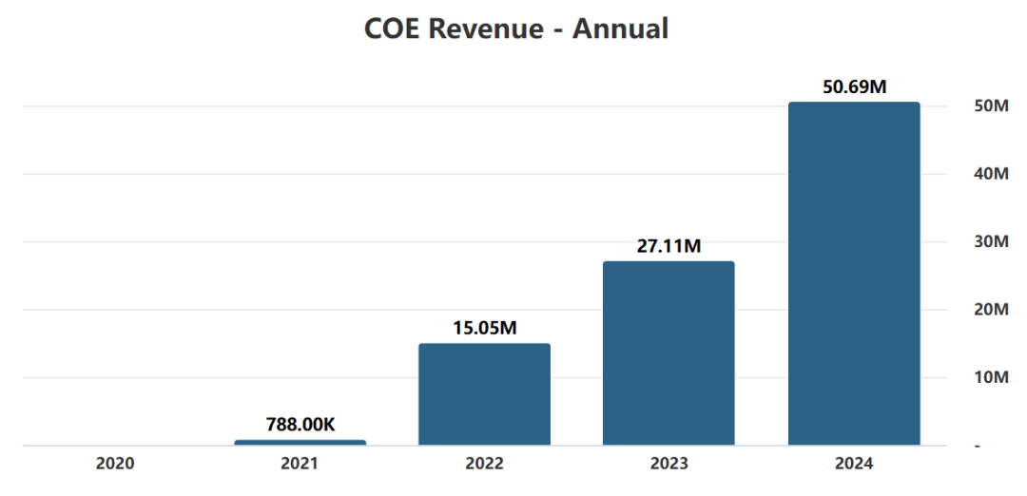Image resolution: width=1027 pixels, height=496 pixels.
Task: Click the 10M y-axis tick label
Action: coord(990,377)
